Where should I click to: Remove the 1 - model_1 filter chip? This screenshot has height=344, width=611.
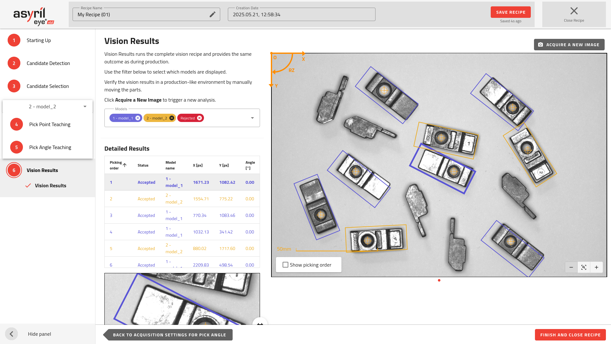[x=138, y=118]
